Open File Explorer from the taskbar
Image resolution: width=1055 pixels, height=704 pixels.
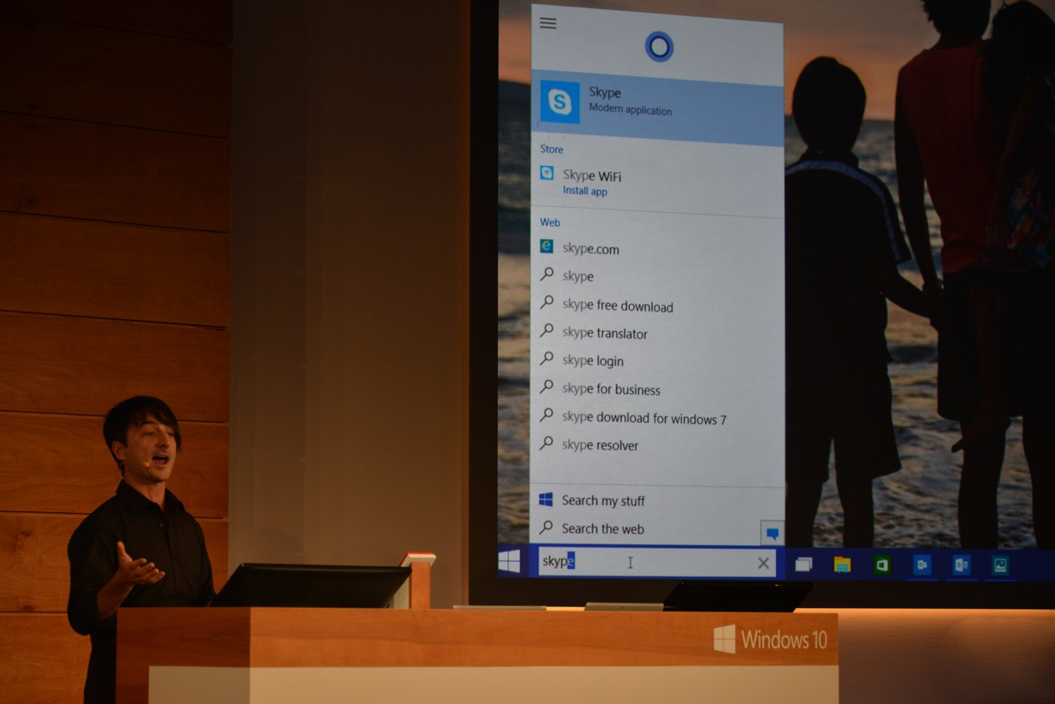click(x=842, y=565)
